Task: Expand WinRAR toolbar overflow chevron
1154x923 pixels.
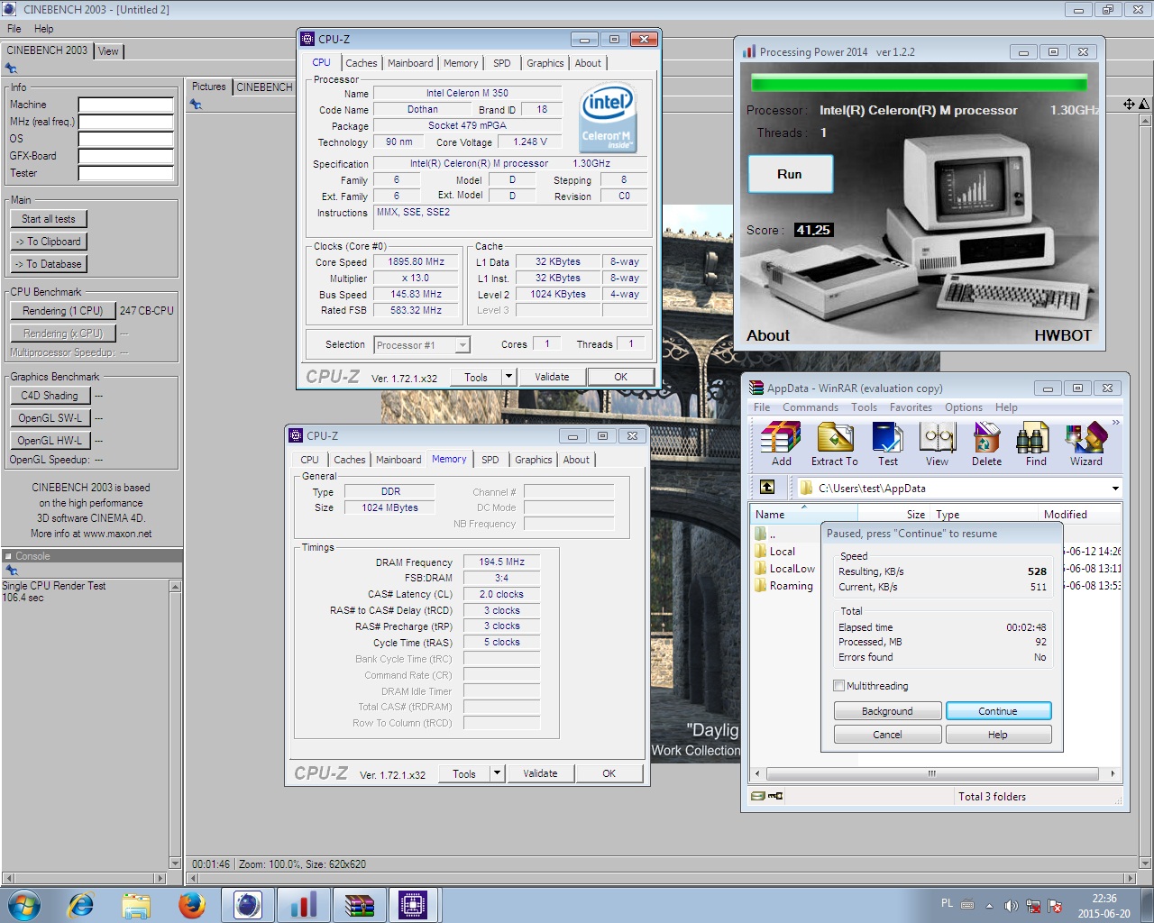Action: click(x=1115, y=423)
